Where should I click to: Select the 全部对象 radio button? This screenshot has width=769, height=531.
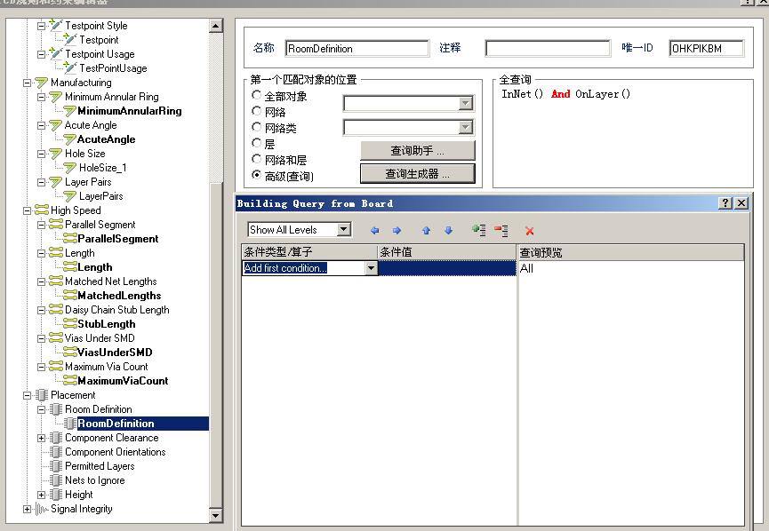[256, 95]
